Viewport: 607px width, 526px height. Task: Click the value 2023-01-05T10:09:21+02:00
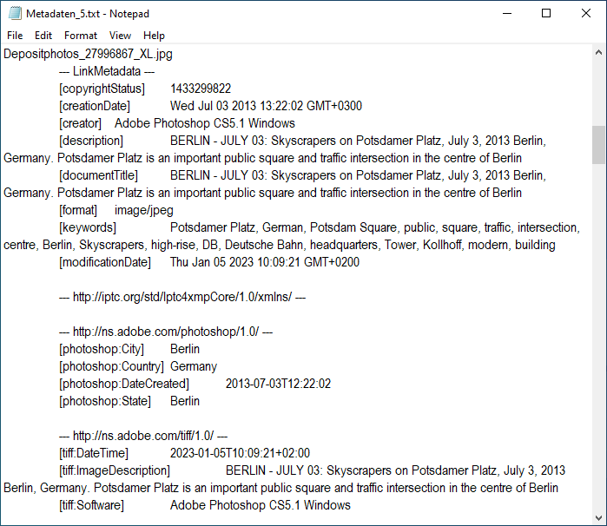pyautogui.click(x=240, y=453)
